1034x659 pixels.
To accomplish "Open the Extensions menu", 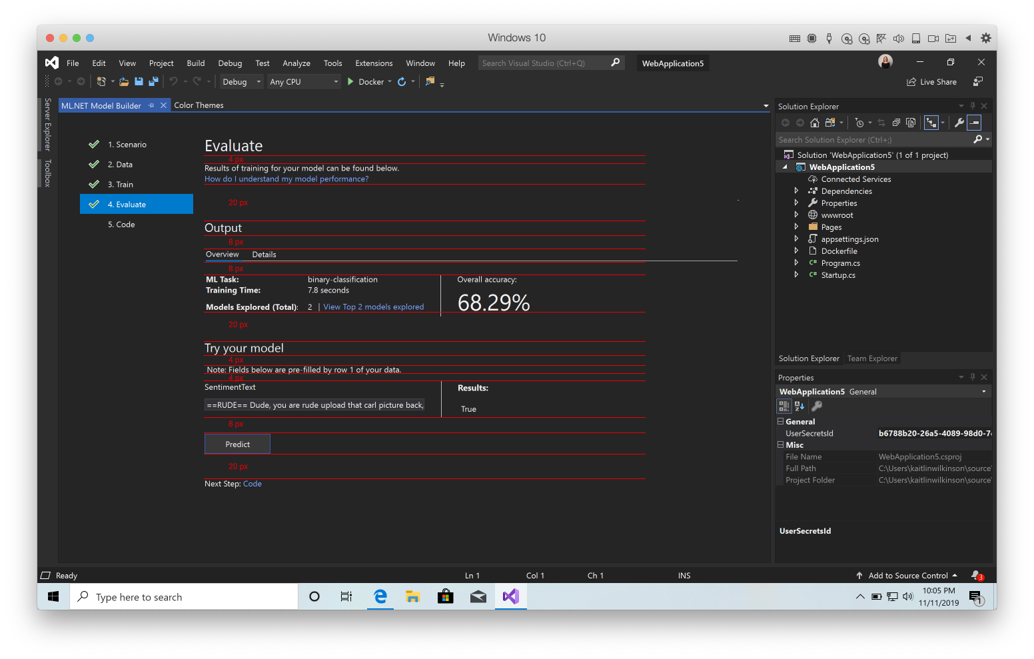I will coord(374,63).
